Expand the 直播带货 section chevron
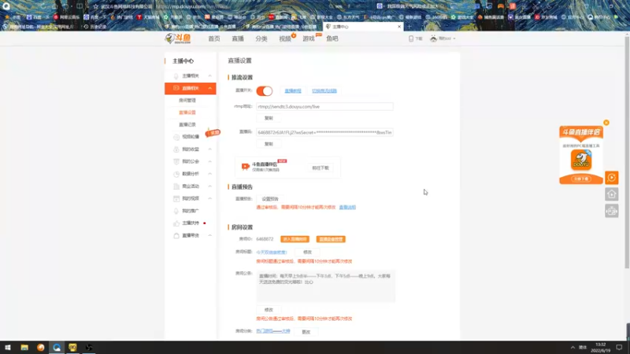 click(209, 235)
